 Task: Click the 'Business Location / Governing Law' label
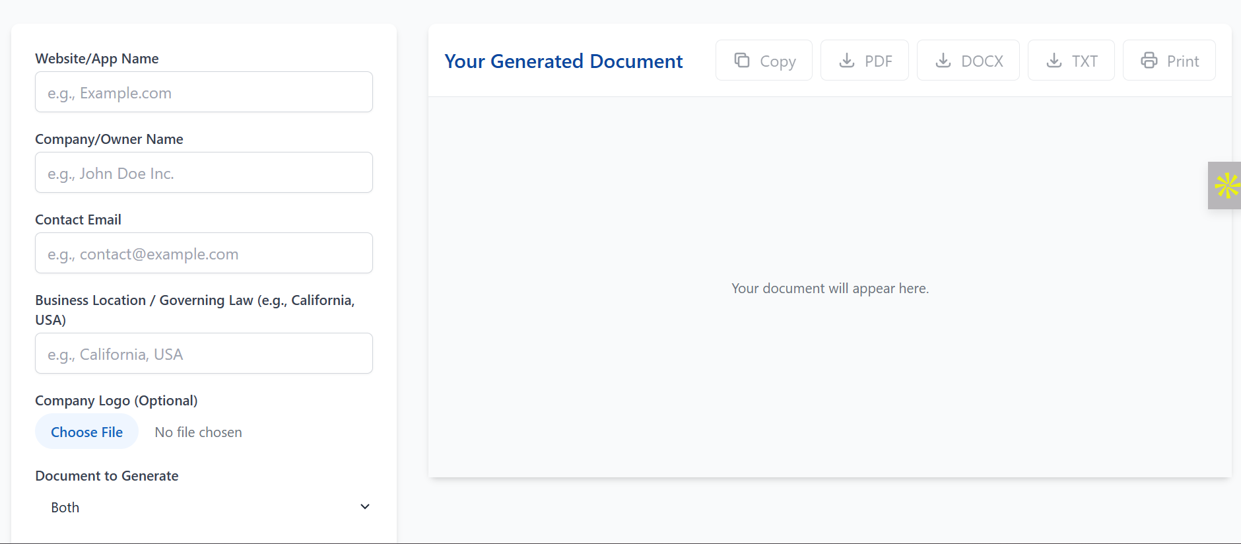[195, 310]
